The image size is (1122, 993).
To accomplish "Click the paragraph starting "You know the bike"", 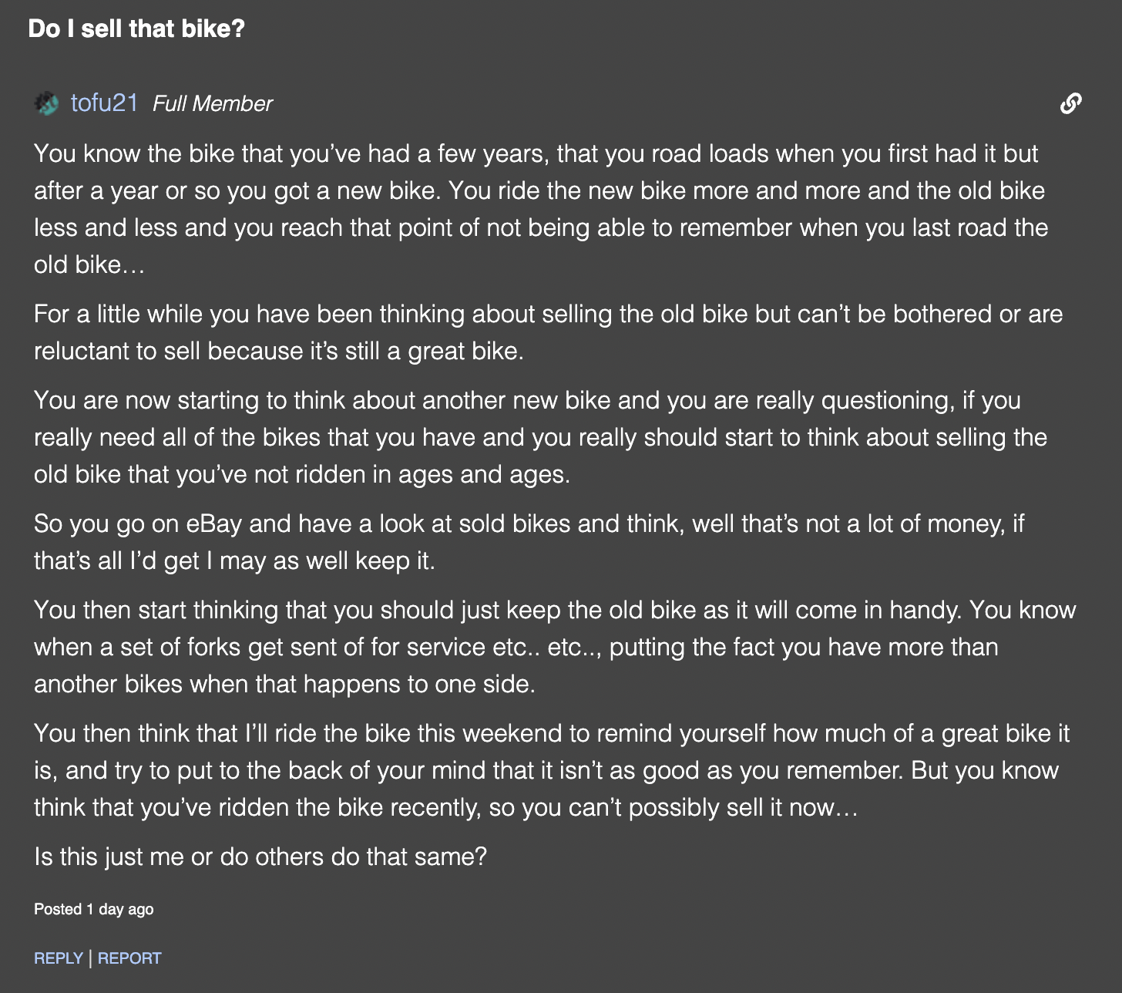I will point(539,209).
